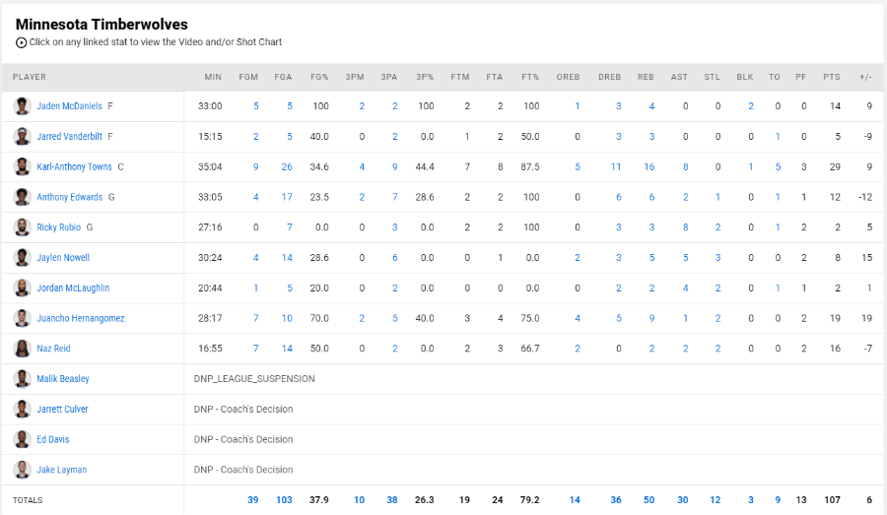Click the play icon beside the video hint
Image resolution: width=887 pixels, height=515 pixels.
(21, 42)
